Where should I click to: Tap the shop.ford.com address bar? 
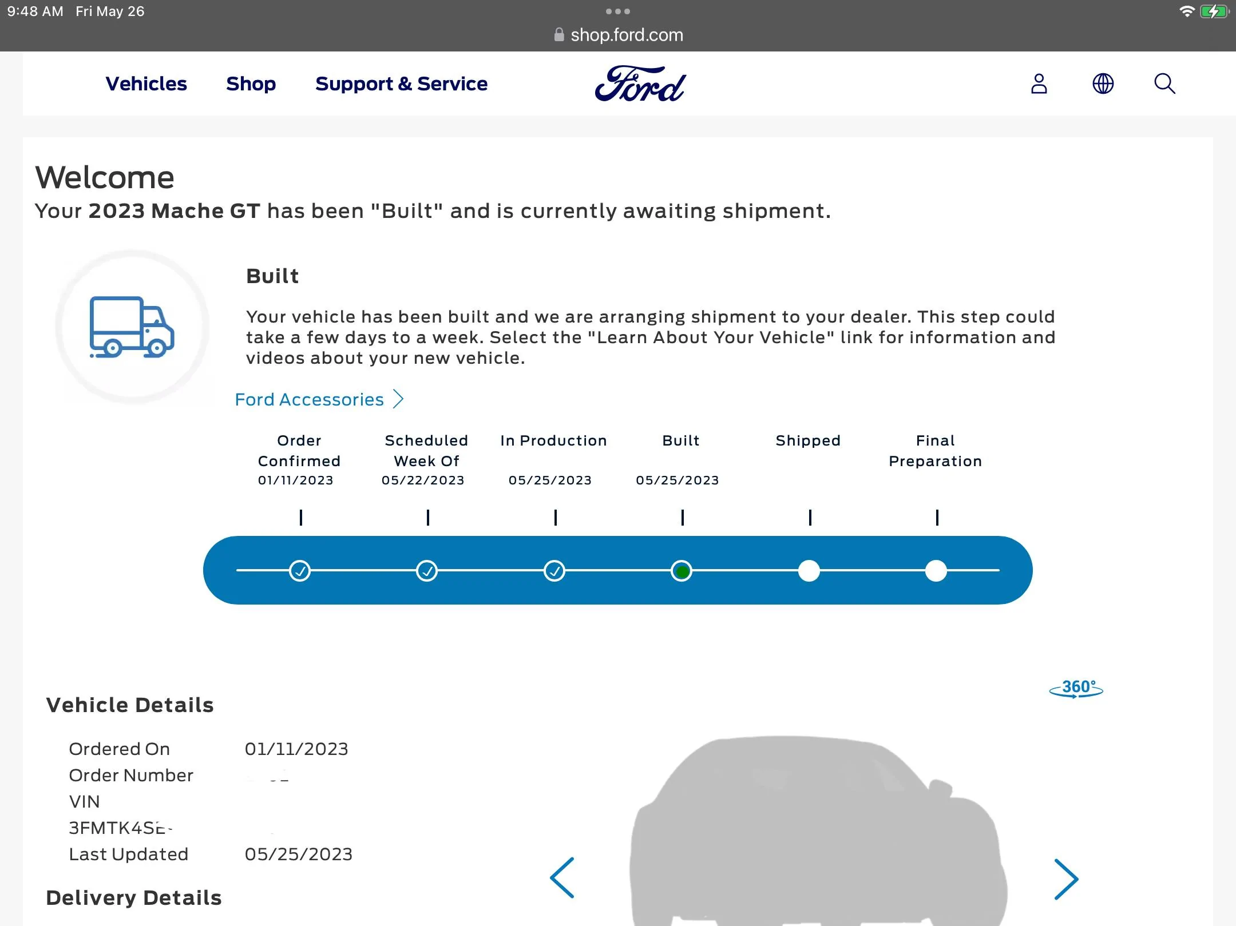click(x=618, y=35)
